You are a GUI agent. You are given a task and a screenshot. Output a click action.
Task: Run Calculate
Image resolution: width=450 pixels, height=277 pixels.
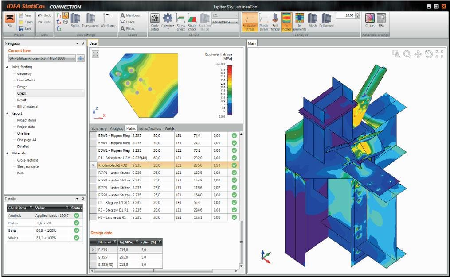(168, 22)
